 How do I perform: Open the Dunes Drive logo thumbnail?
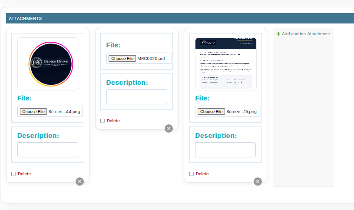[x=48, y=64]
